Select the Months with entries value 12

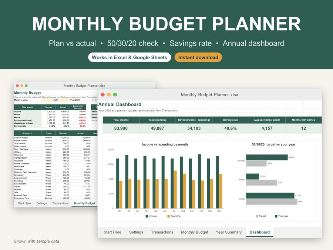[303, 129]
